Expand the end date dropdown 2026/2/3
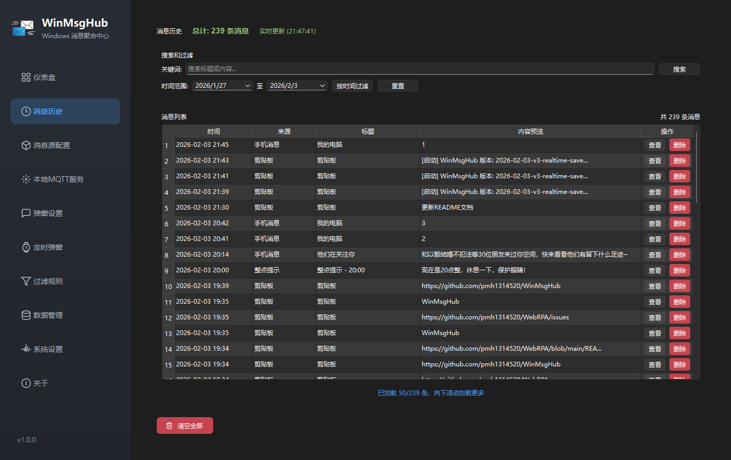This screenshot has height=460, width=731. pyautogui.click(x=322, y=86)
